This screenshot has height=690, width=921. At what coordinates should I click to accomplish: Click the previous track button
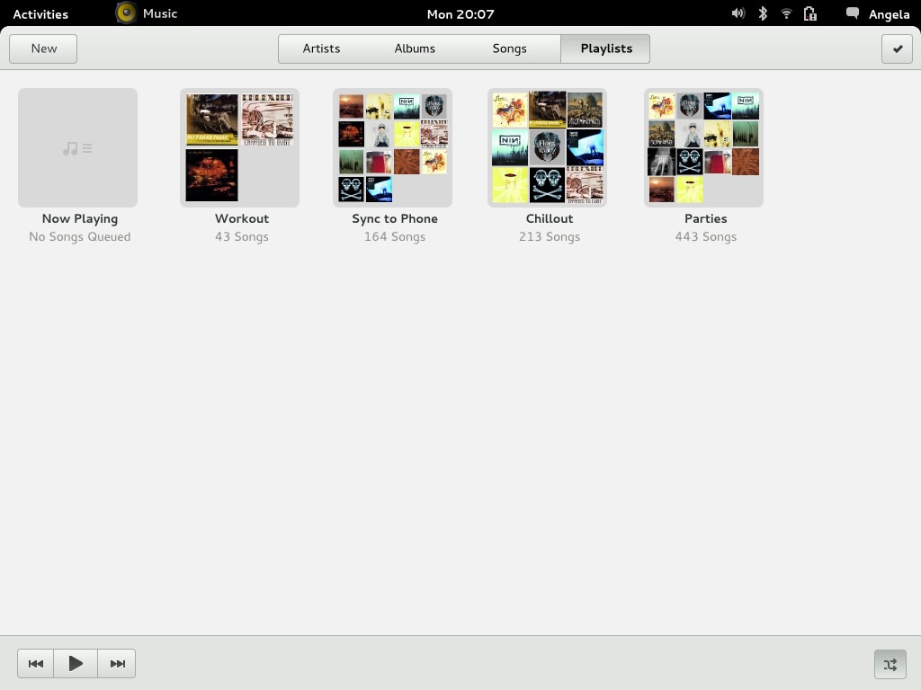pyautogui.click(x=35, y=664)
